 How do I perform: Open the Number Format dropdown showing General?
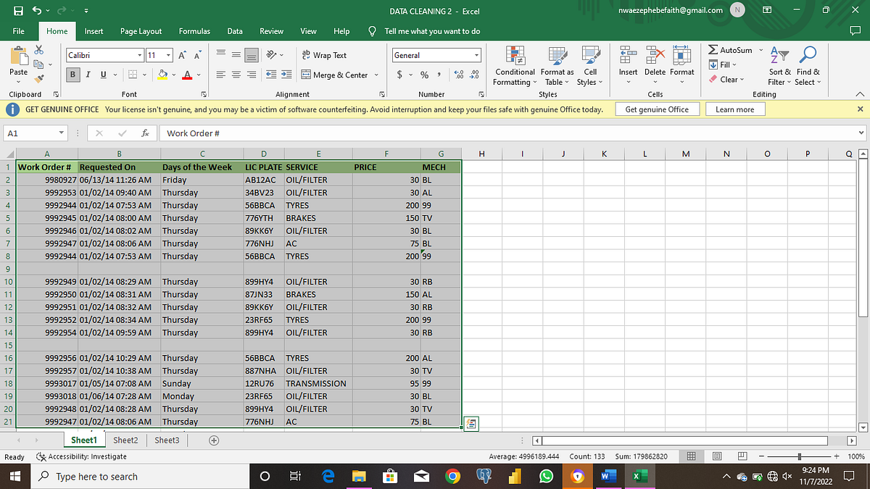click(x=476, y=55)
